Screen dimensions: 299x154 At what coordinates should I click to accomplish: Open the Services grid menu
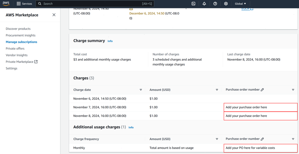pyautogui.click(x=25, y=4)
